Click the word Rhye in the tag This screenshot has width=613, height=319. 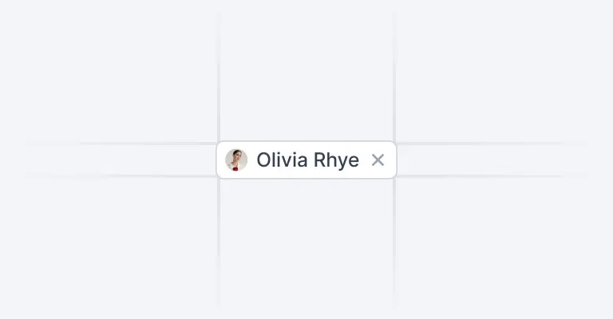tap(336, 160)
